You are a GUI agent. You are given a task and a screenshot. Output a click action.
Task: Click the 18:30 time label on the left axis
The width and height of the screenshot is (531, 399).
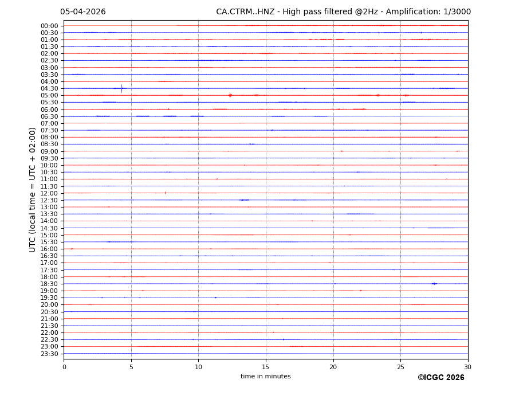pos(49,284)
